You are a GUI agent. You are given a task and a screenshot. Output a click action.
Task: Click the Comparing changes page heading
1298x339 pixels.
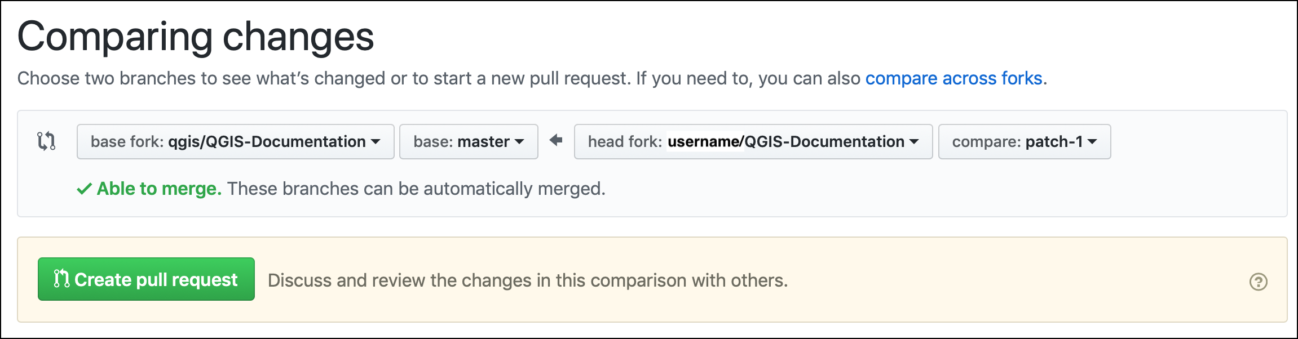coord(197,37)
